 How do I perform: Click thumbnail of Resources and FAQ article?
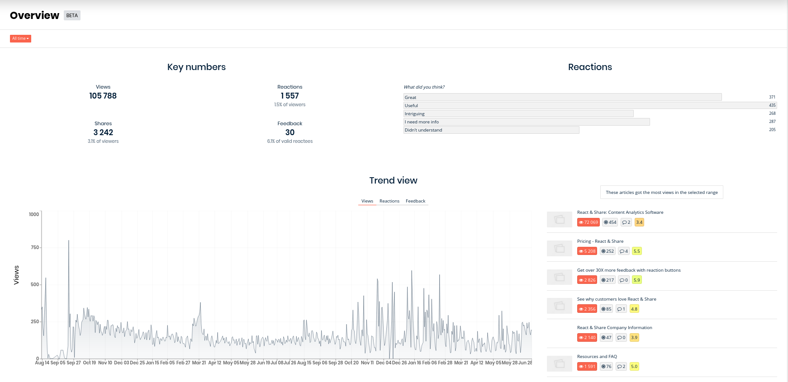point(560,363)
